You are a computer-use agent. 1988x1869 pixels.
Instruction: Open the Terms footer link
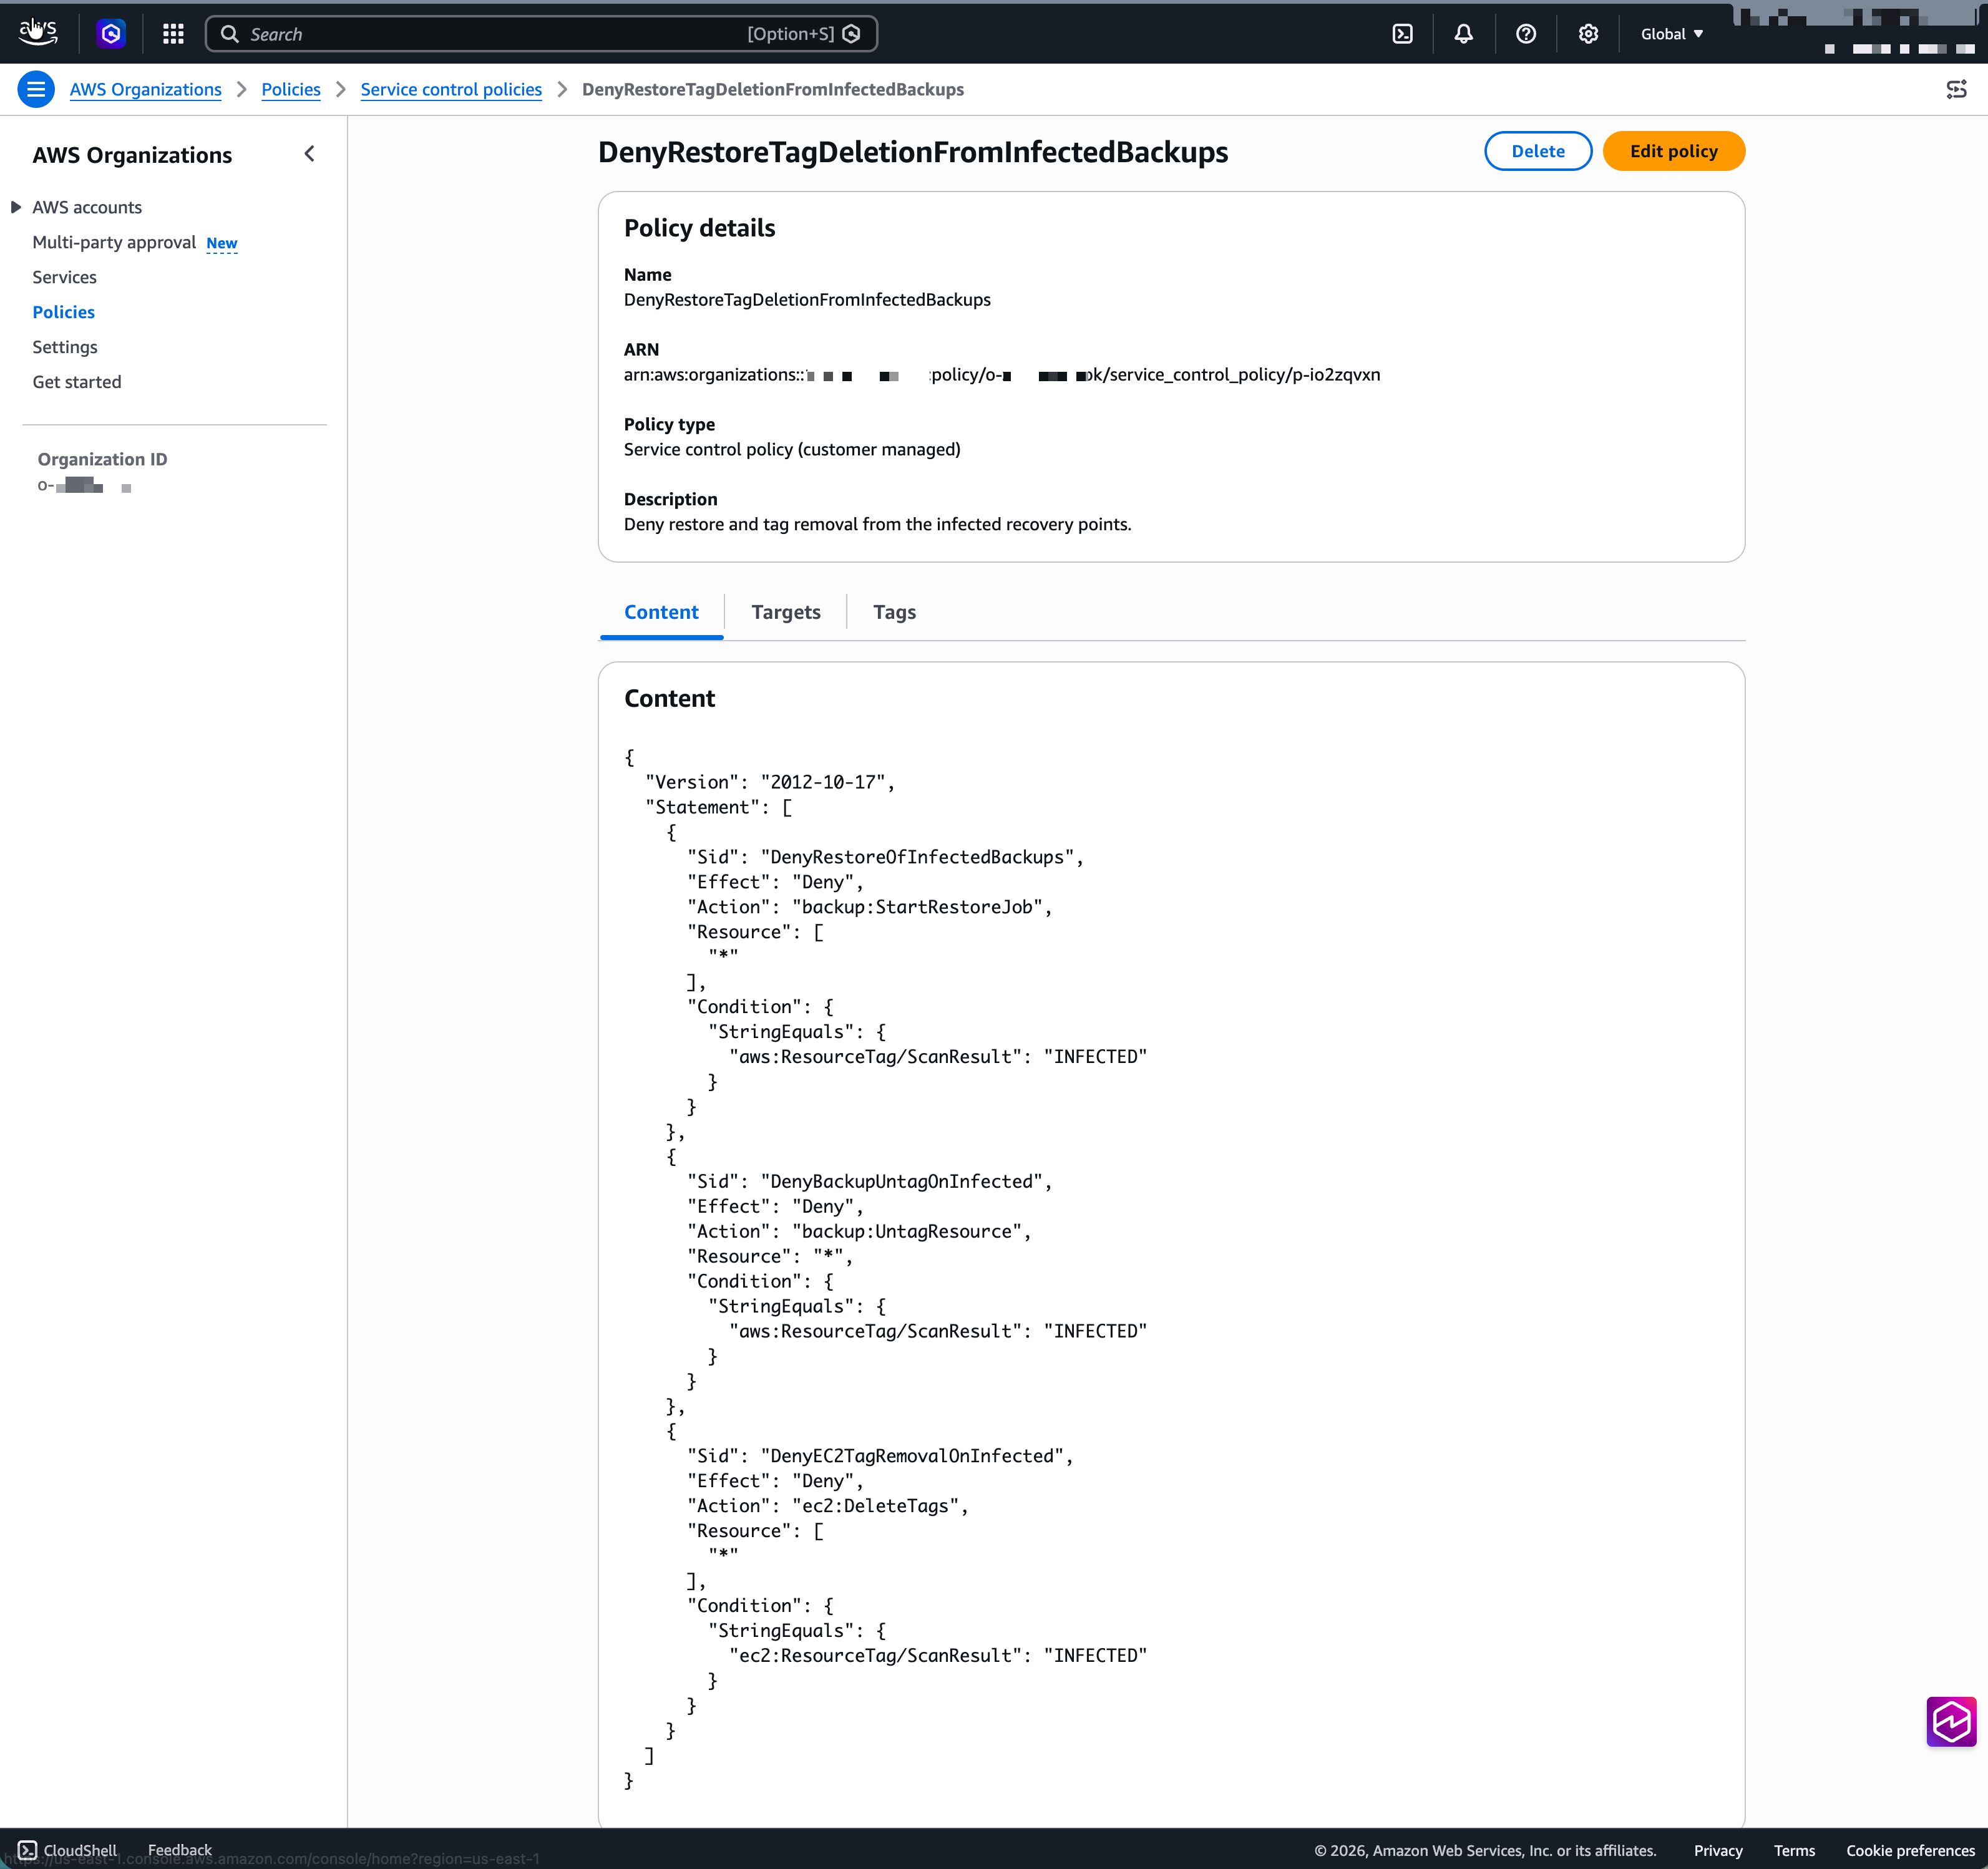pyautogui.click(x=1794, y=1851)
